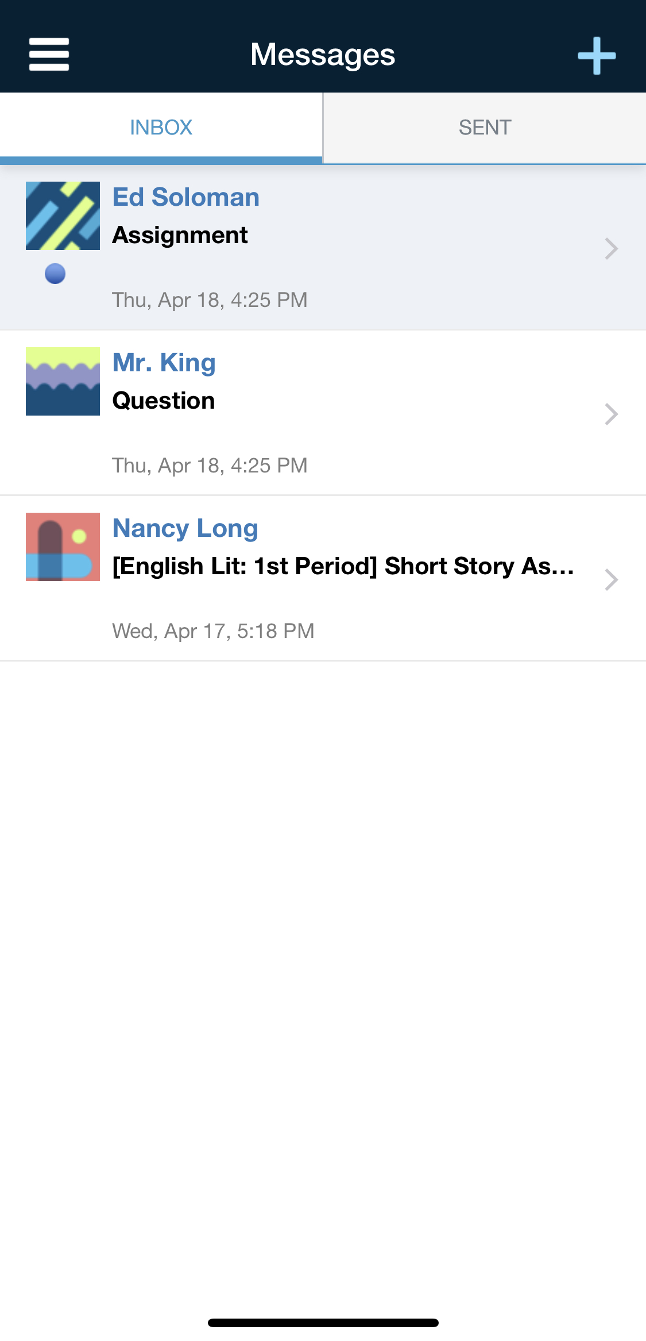
Task: Click Ed Soloman's striped avatar image
Action: 63,216
